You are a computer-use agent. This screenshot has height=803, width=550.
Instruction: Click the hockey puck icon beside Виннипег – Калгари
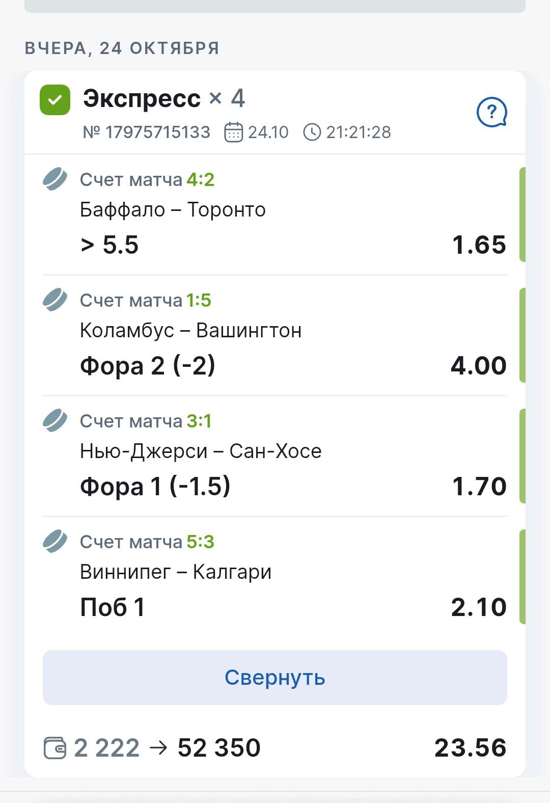pyautogui.click(x=54, y=541)
